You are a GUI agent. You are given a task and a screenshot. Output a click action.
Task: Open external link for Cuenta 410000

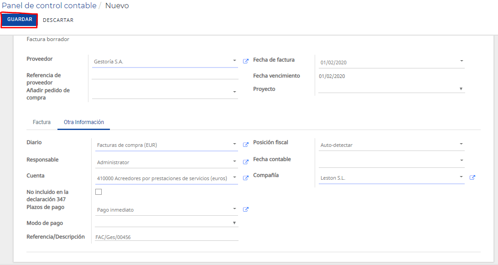(245, 178)
